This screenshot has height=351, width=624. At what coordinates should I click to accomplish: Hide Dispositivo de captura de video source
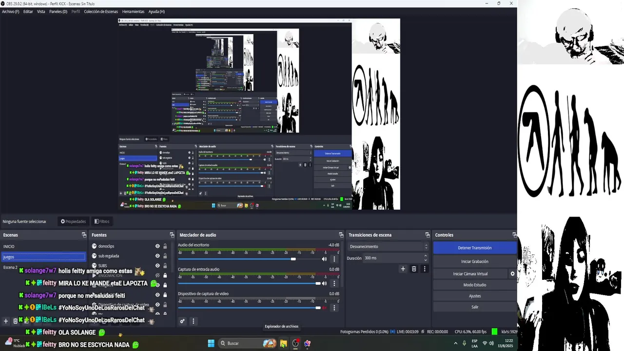coord(157,305)
